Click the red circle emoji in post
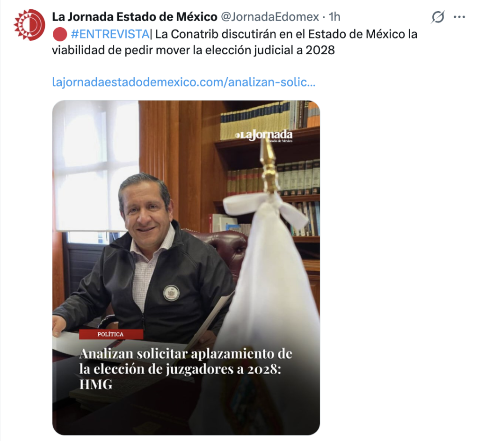 pos(60,34)
